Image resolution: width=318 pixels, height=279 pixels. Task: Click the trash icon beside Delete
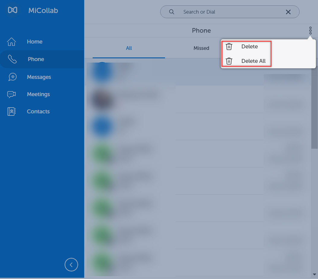click(x=229, y=47)
